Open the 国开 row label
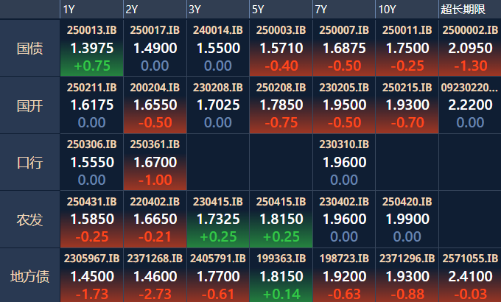 pos(29,105)
